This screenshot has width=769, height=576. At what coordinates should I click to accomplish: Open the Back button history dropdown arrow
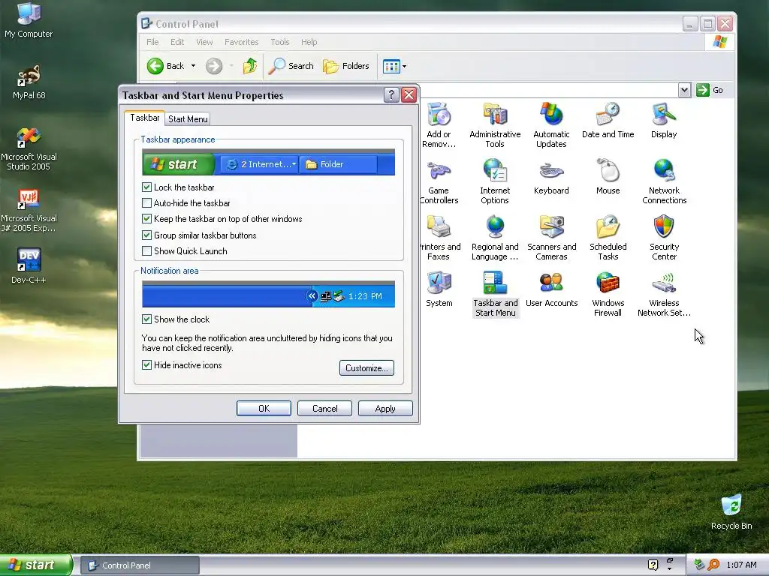tap(193, 66)
